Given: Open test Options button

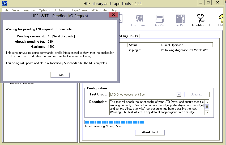Looking at the screenshot, I should click(x=197, y=94).
